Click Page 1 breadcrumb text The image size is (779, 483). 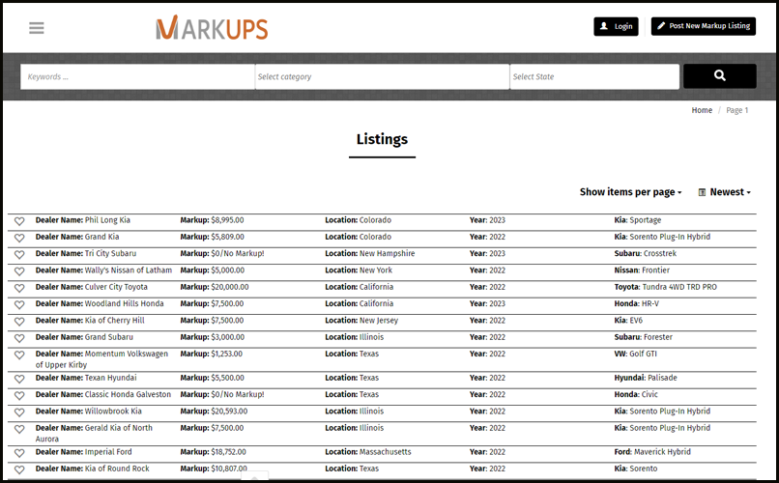[736, 110]
